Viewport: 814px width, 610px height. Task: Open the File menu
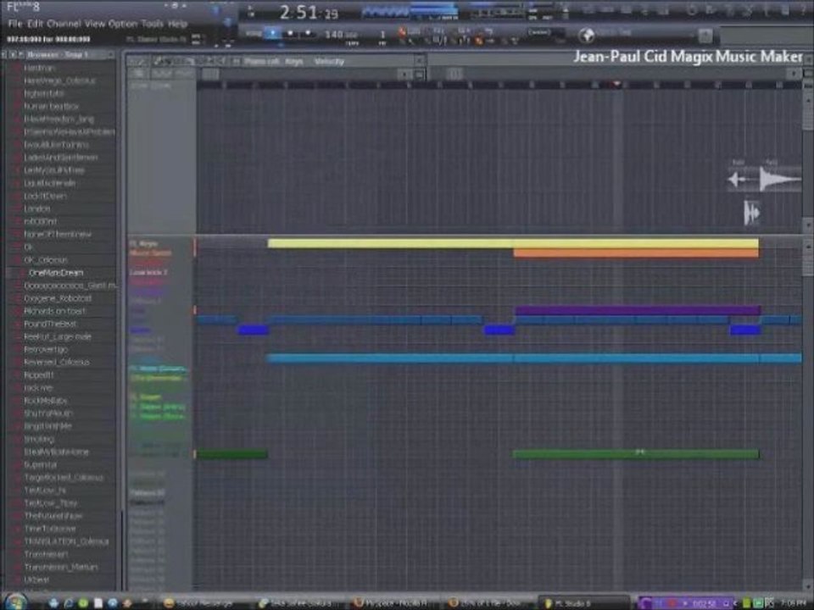pos(14,24)
